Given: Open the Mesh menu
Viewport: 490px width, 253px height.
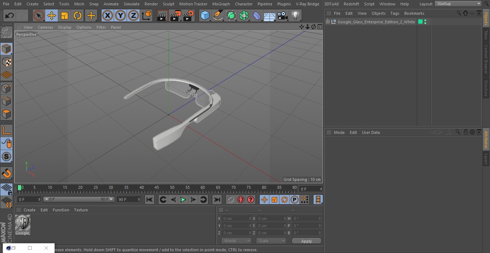Looking at the screenshot, I should coord(79,4).
